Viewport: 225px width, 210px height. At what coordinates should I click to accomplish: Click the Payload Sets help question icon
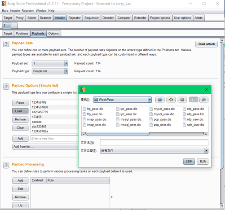[x=6, y=44]
